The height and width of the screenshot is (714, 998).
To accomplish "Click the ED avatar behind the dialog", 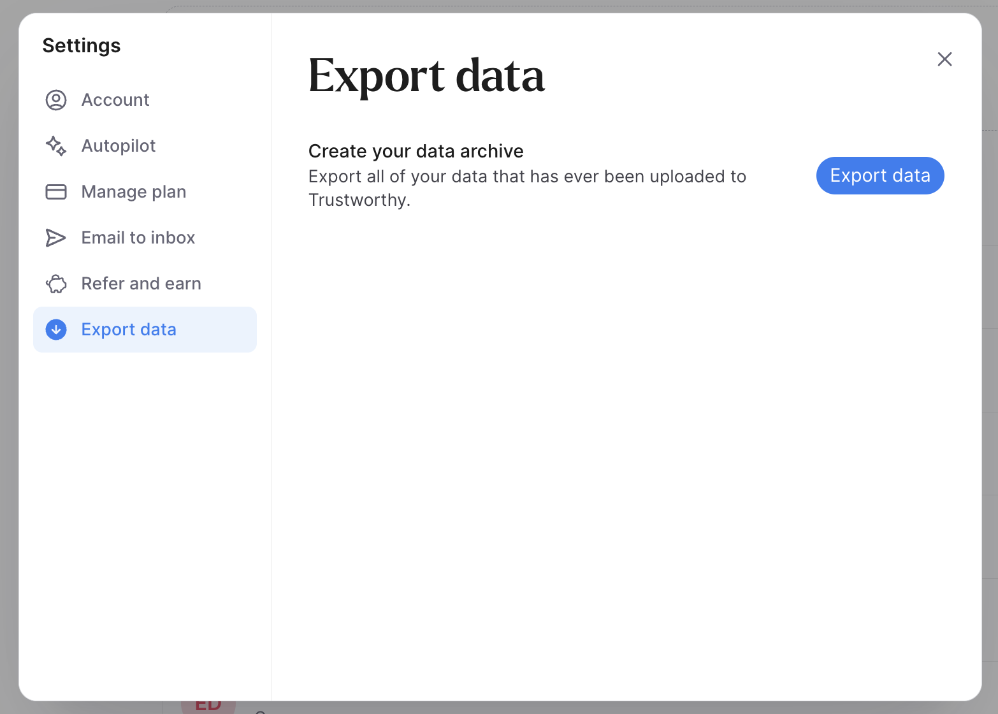I will point(208,706).
